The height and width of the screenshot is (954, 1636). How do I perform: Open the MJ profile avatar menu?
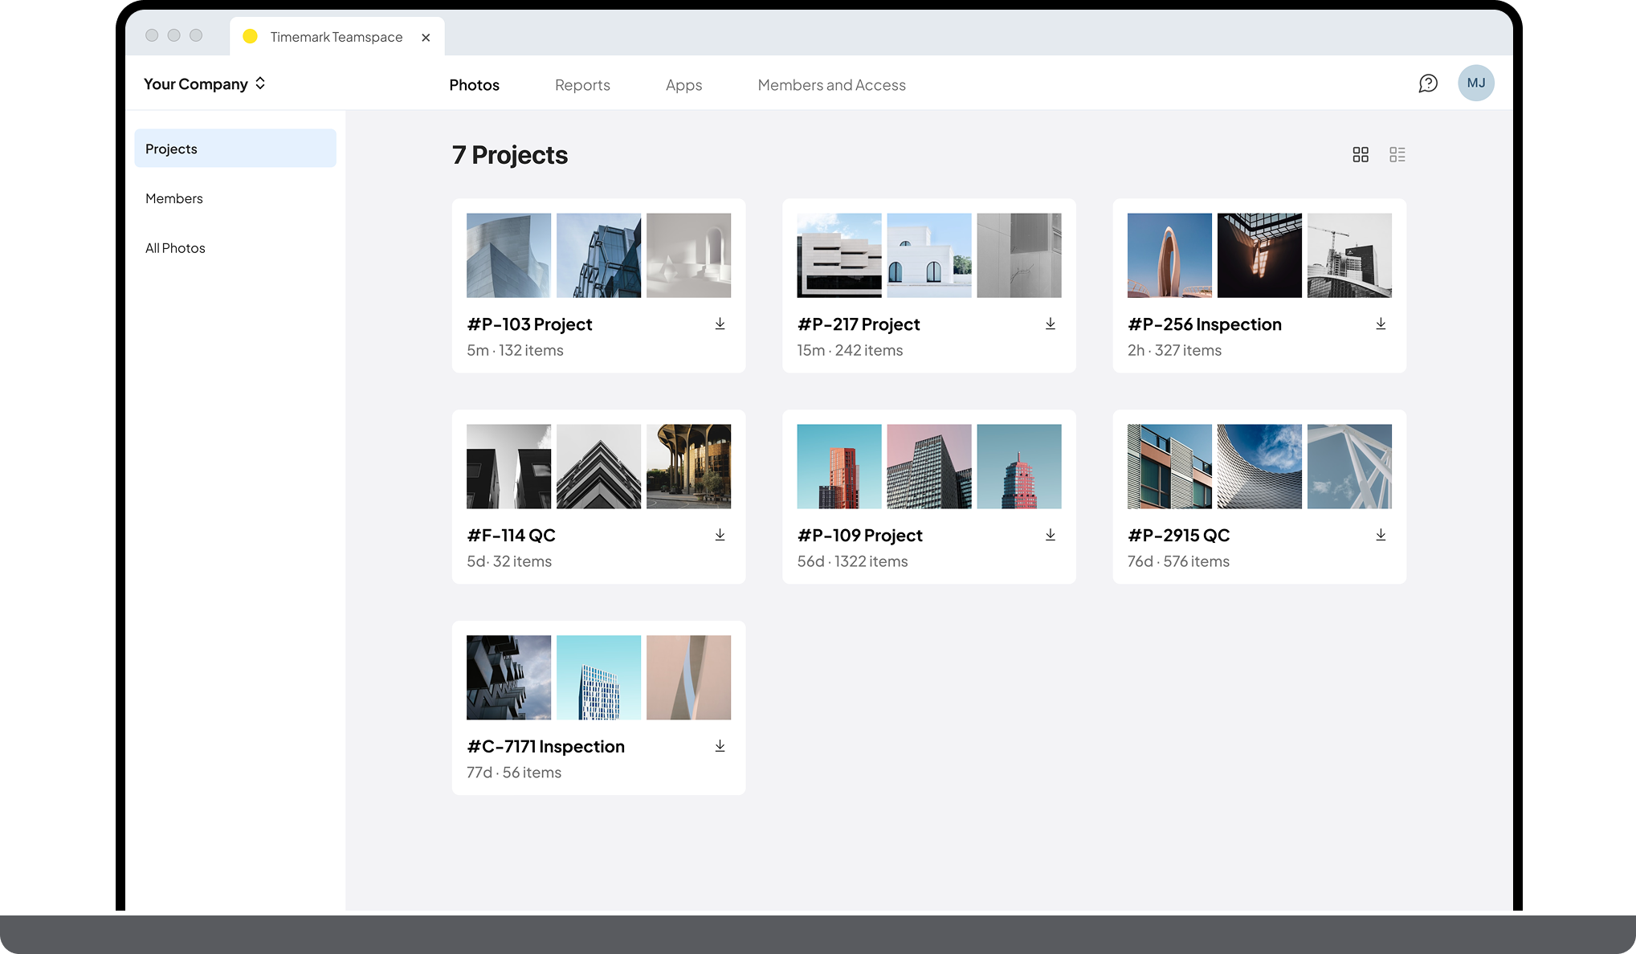[1476, 83]
